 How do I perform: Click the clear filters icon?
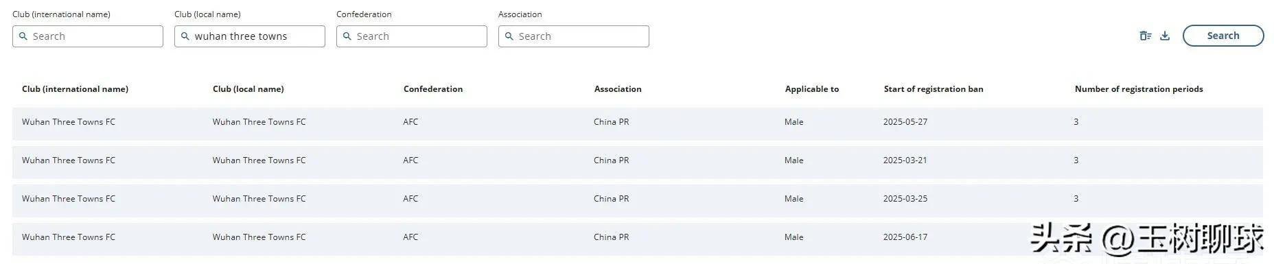click(x=1145, y=36)
